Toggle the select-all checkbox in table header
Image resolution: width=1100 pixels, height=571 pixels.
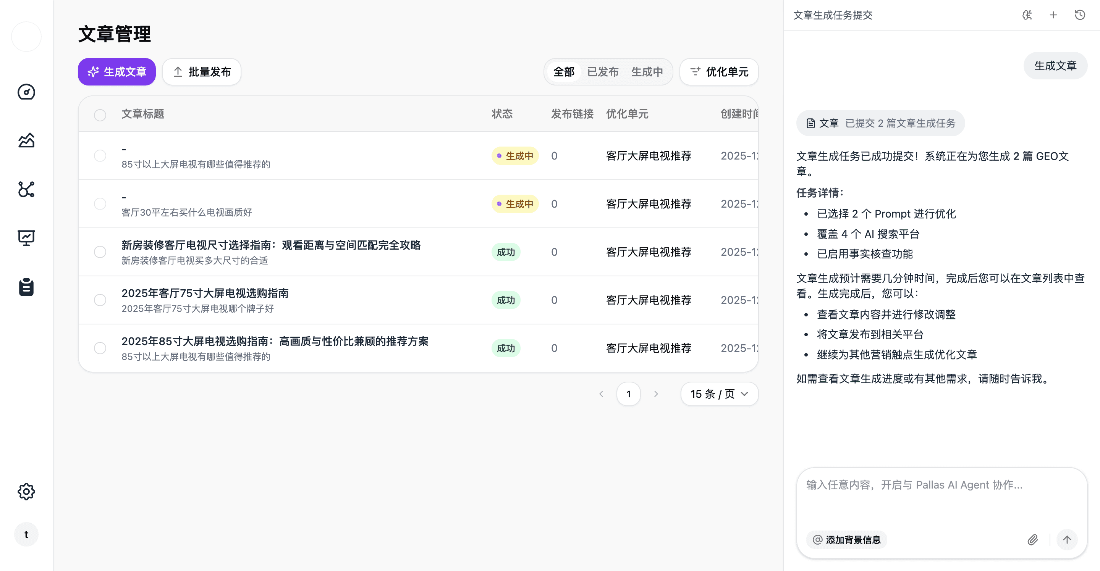coord(100,115)
